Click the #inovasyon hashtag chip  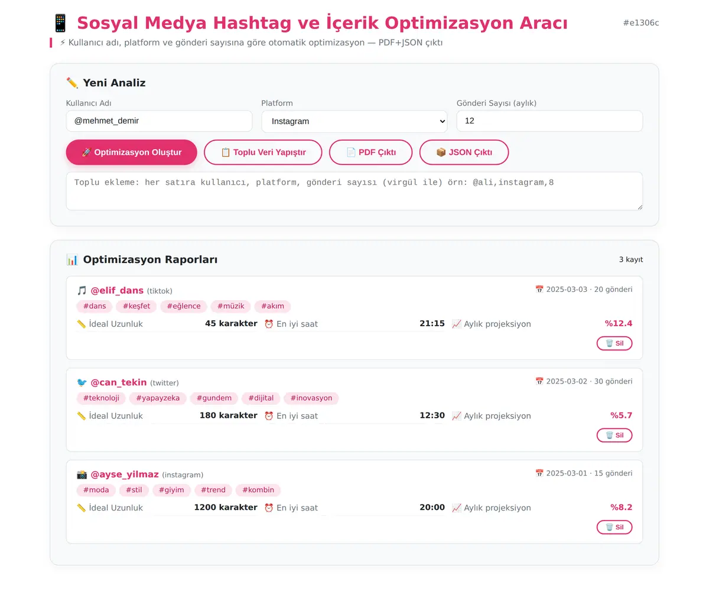pyautogui.click(x=311, y=398)
